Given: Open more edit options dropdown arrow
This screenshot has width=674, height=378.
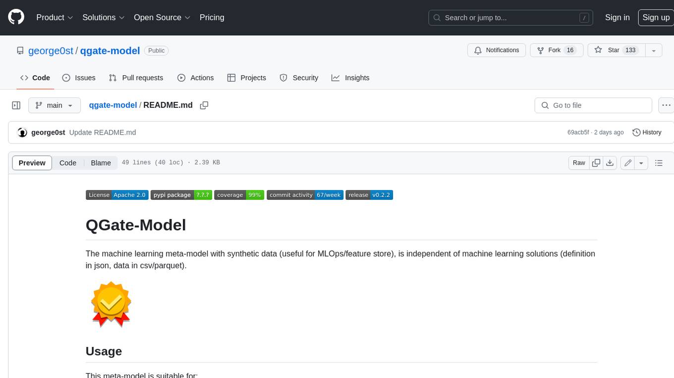Looking at the screenshot, I should pos(641,163).
